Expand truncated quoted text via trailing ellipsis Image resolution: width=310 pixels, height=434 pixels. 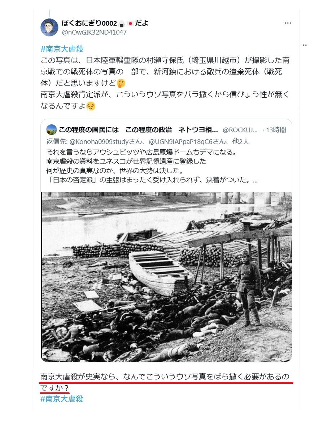pos(256,180)
